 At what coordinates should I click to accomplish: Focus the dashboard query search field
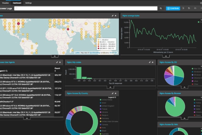pyautogui.click(x=86, y=8)
